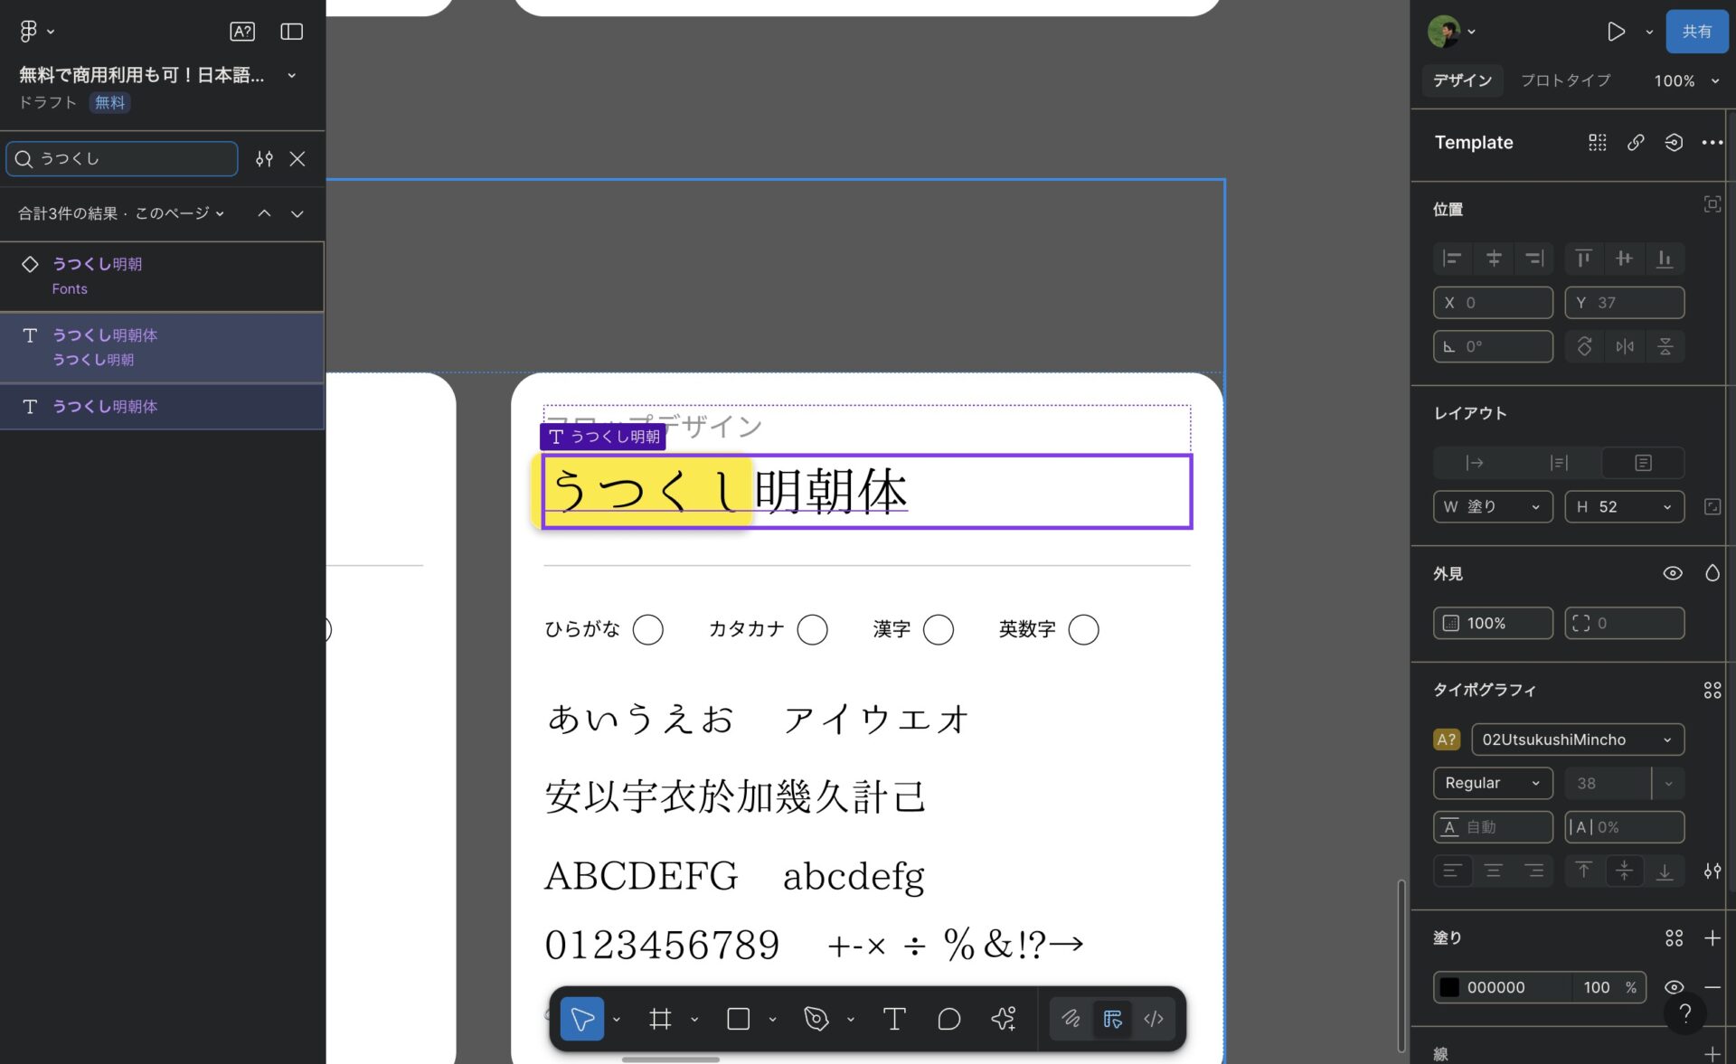This screenshot has height=1064, width=1736.
Task: Select the Pen tool in toolbar
Action: point(816,1019)
